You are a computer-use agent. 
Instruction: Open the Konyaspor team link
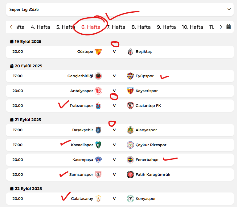(x=145, y=199)
